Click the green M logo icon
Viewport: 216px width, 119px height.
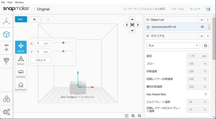[x=208, y=9]
